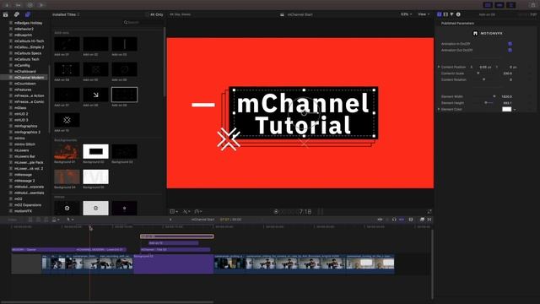Open the viewer fullscreen icon
This screenshot has width=540, height=304.
click(429, 211)
